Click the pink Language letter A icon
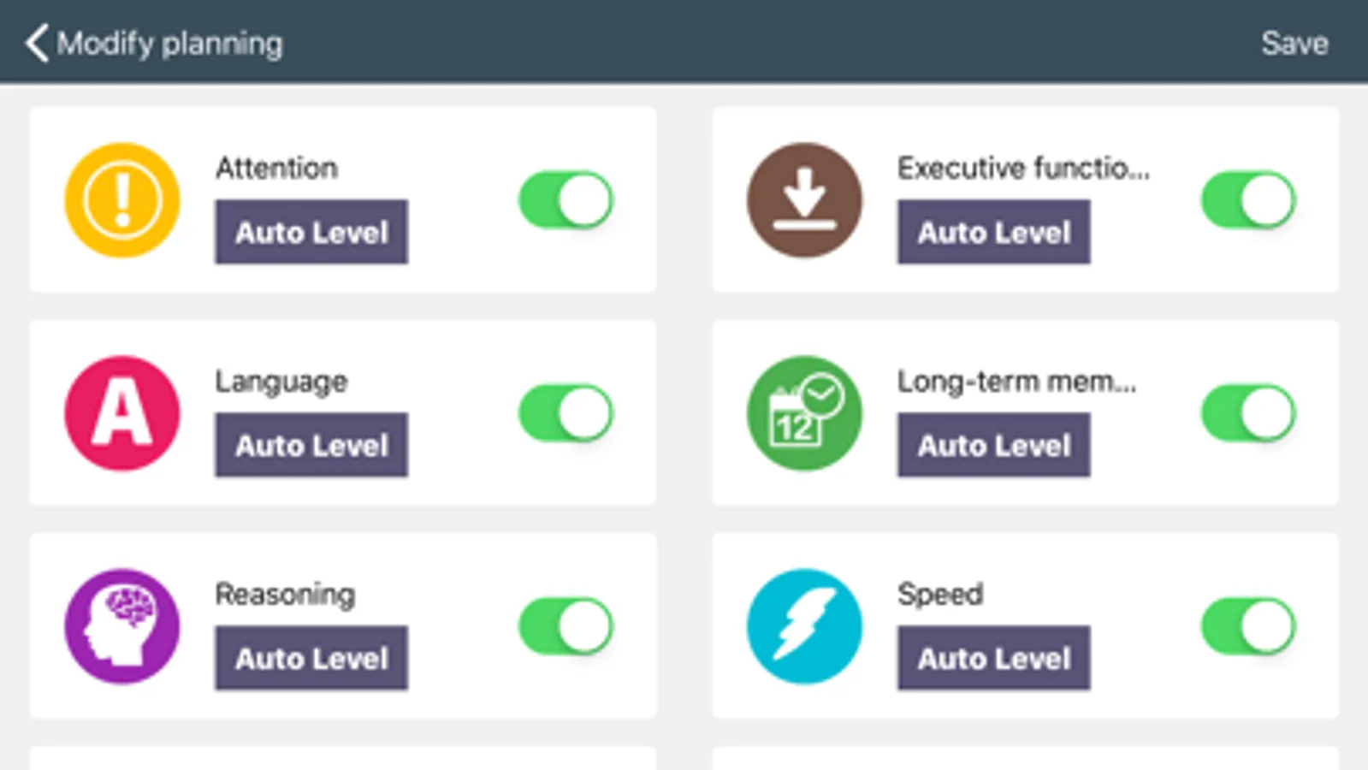Image resolution: width=1368 pixels, height=770 pixels. [x=122, y=413]
